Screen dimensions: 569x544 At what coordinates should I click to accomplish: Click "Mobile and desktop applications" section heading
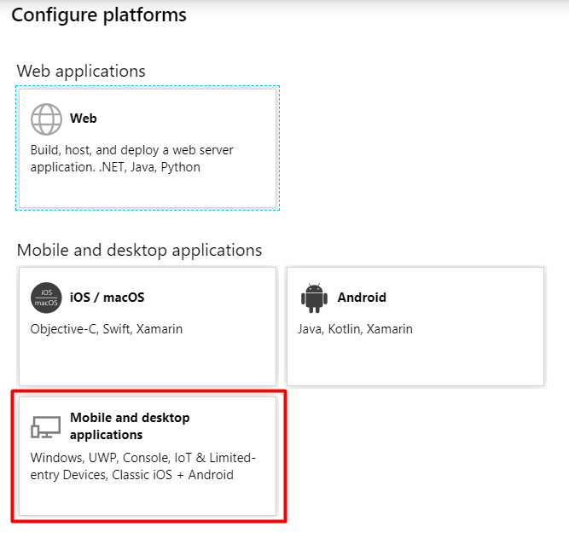point(139,250)
